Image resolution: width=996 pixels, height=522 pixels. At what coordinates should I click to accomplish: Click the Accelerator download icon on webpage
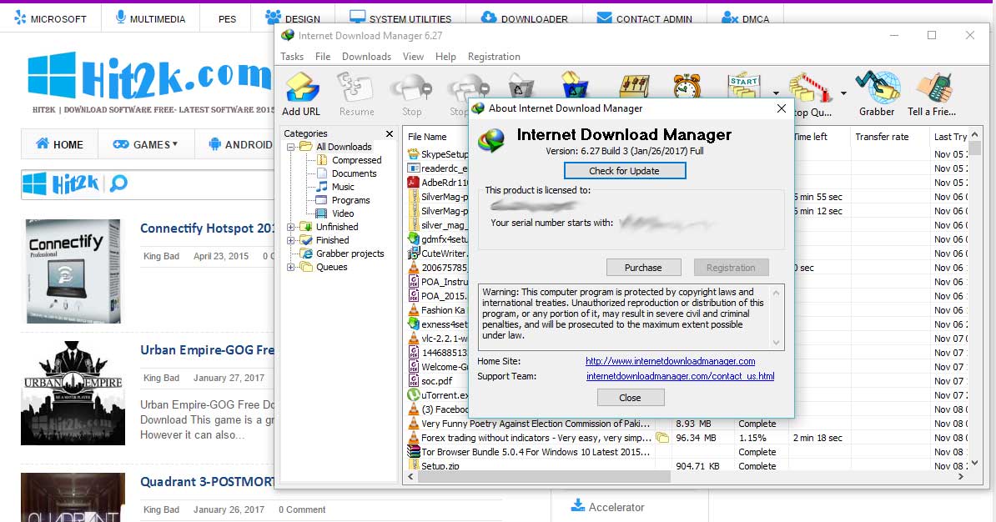(x=577, y=505)
